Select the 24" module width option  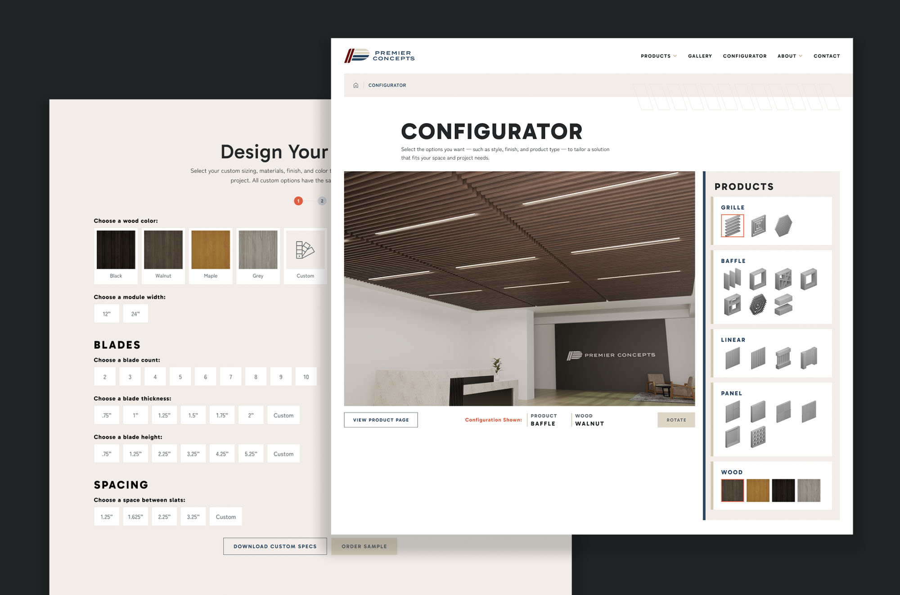pyautogui.click(x=135, y=313)
